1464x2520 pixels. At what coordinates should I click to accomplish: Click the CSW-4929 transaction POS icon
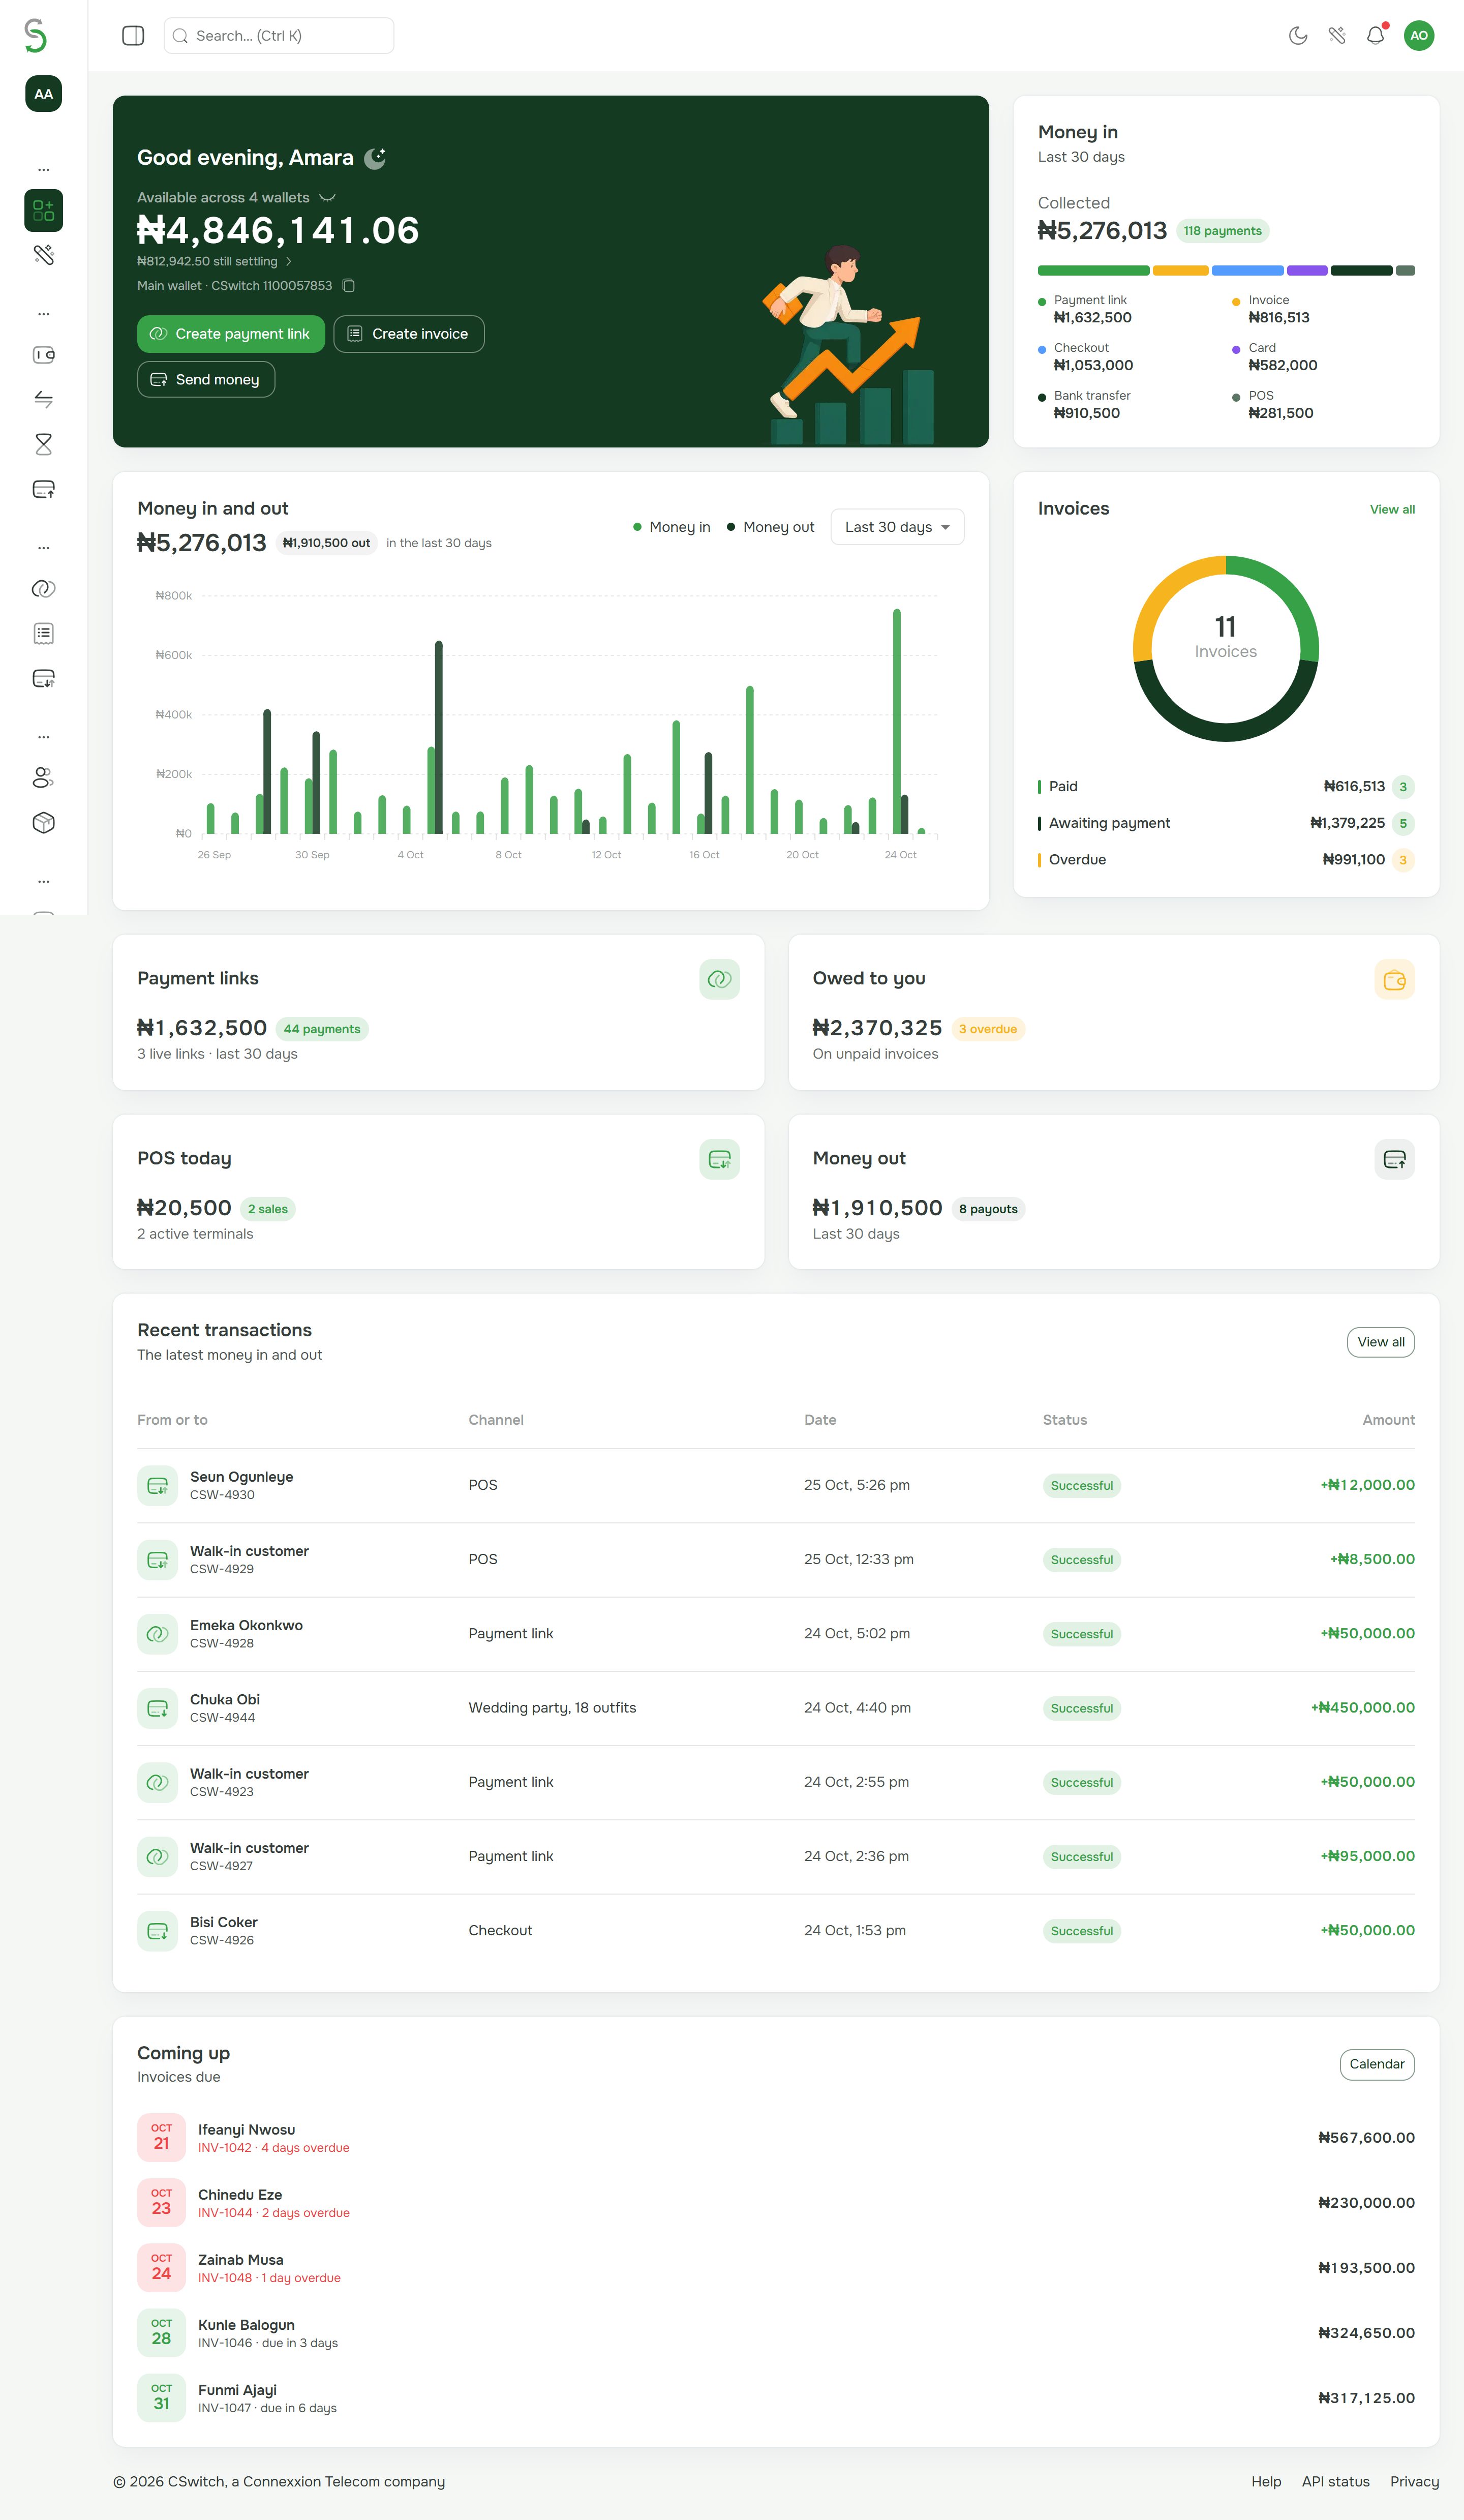(157, 1560)
